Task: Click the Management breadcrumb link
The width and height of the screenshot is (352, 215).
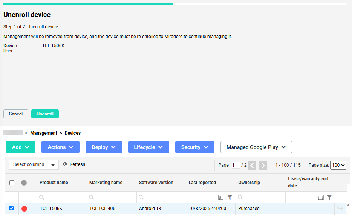Action: click(44, 133)
